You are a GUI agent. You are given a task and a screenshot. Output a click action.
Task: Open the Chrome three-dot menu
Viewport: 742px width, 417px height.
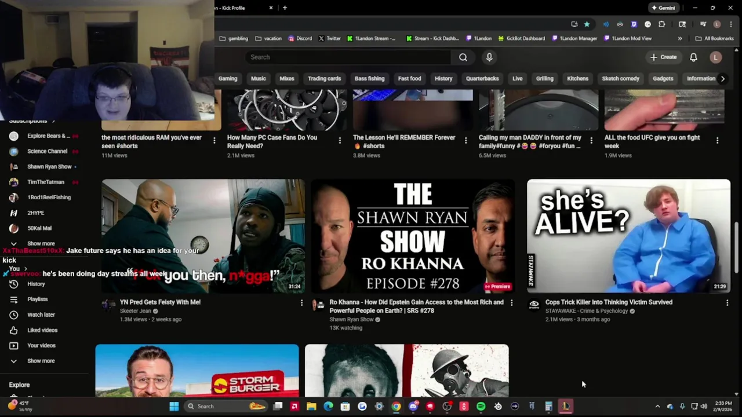pos(730,24)
